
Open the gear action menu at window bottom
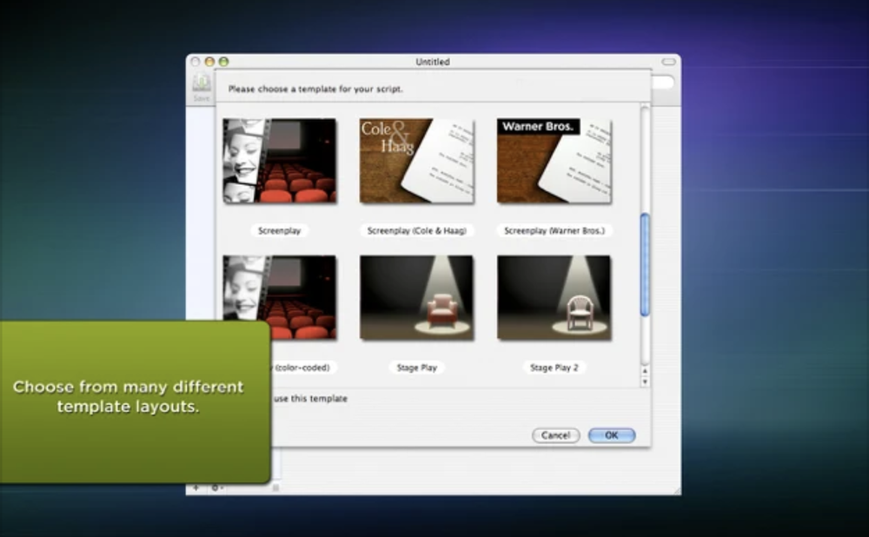coord(215,488)
